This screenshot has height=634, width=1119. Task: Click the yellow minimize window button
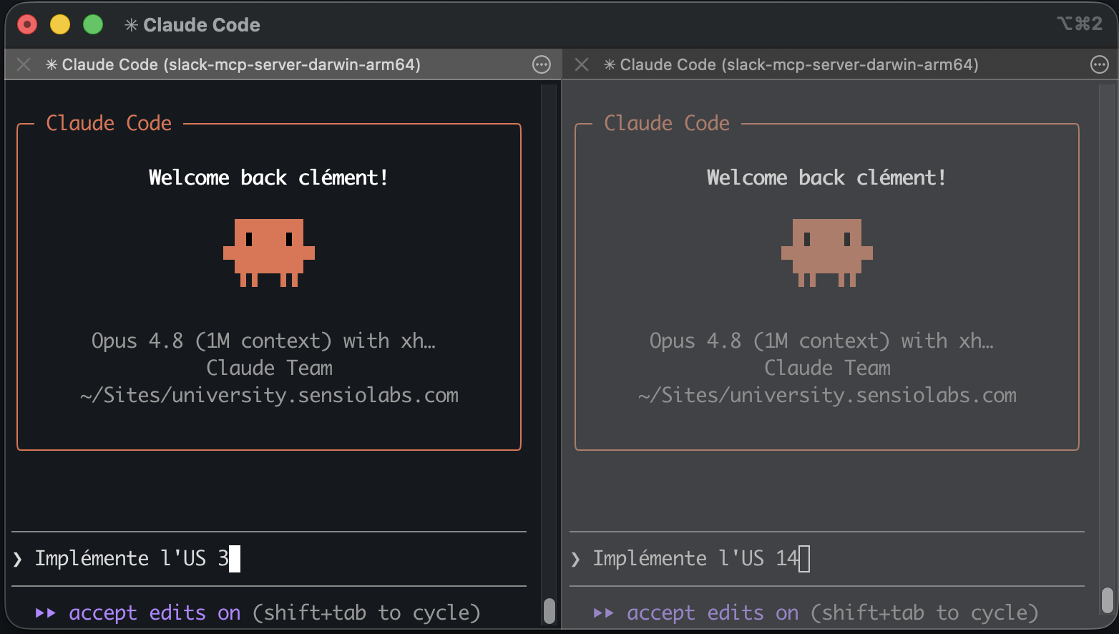pos(60,25)
